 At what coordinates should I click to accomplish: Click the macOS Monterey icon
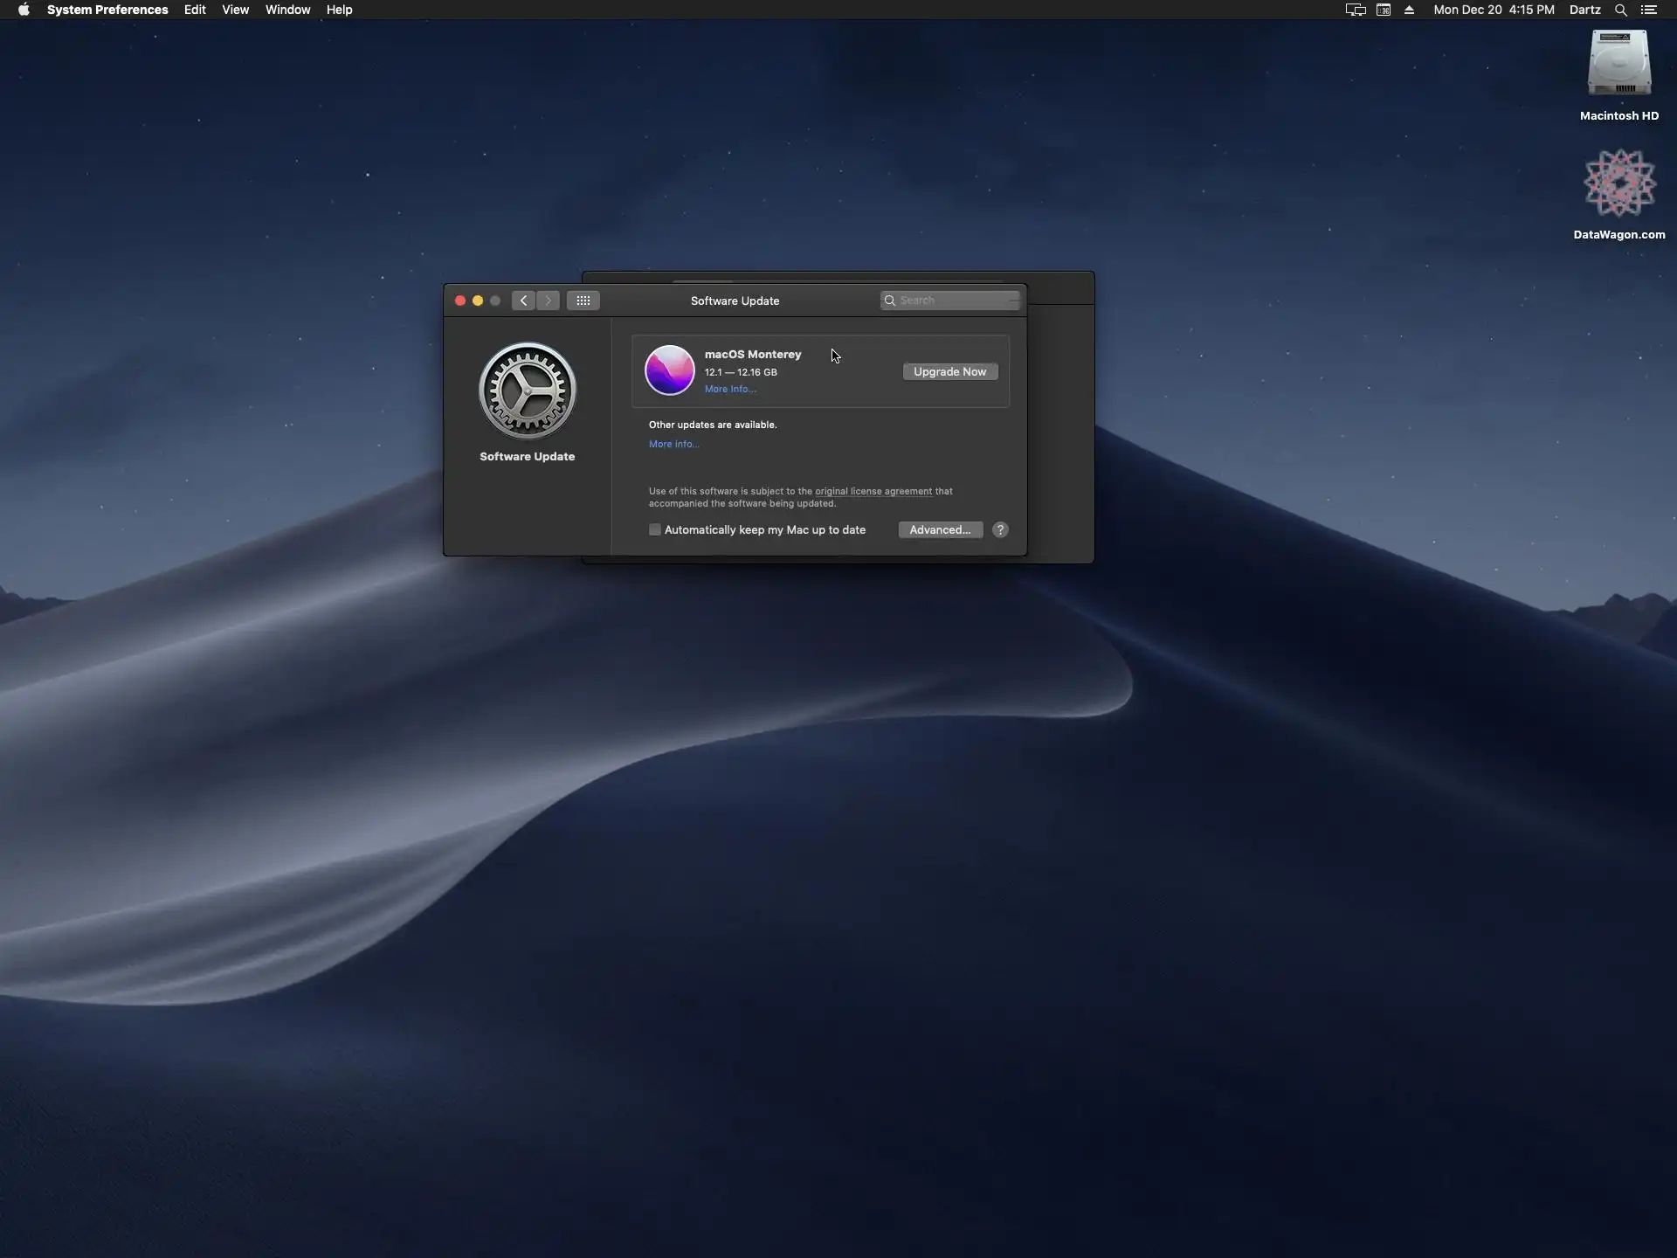(669, 370)
